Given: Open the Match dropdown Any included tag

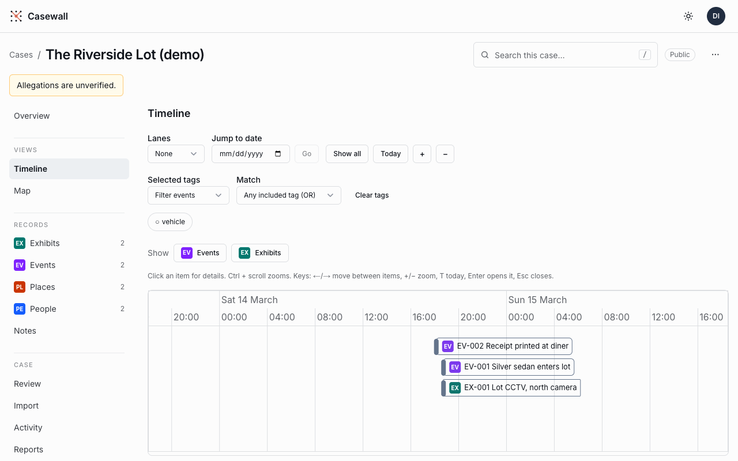Looking at the screenshot, I should [x=289, y=195].
